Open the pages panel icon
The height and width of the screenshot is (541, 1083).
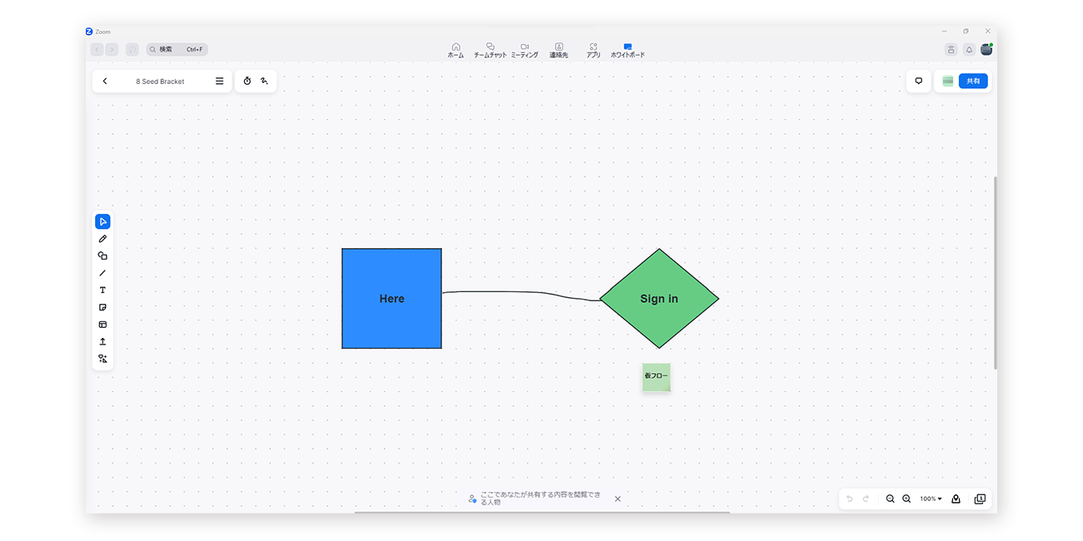[980, 499]
